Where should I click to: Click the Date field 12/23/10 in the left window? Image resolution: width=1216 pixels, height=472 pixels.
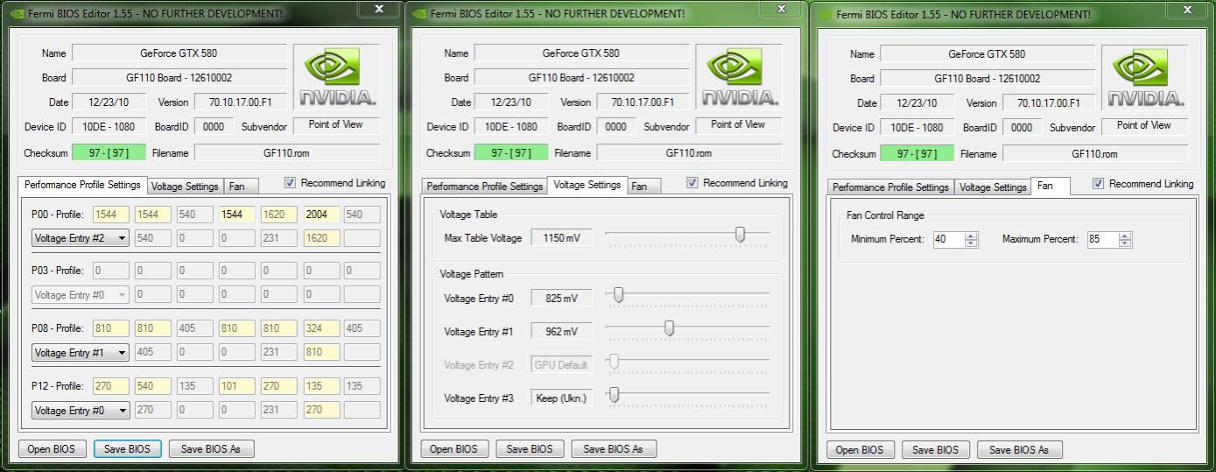(x=109, y=103)
